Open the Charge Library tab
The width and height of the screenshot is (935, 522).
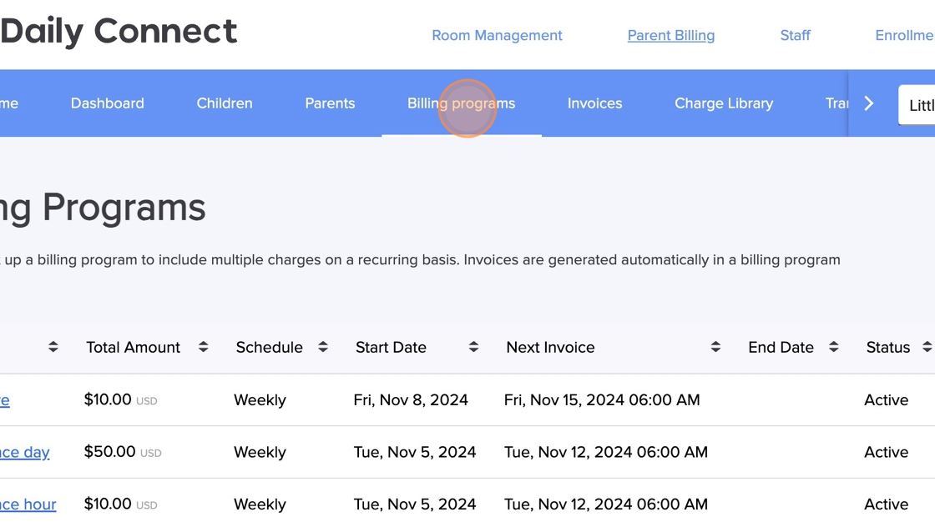[x=724, y=103]
